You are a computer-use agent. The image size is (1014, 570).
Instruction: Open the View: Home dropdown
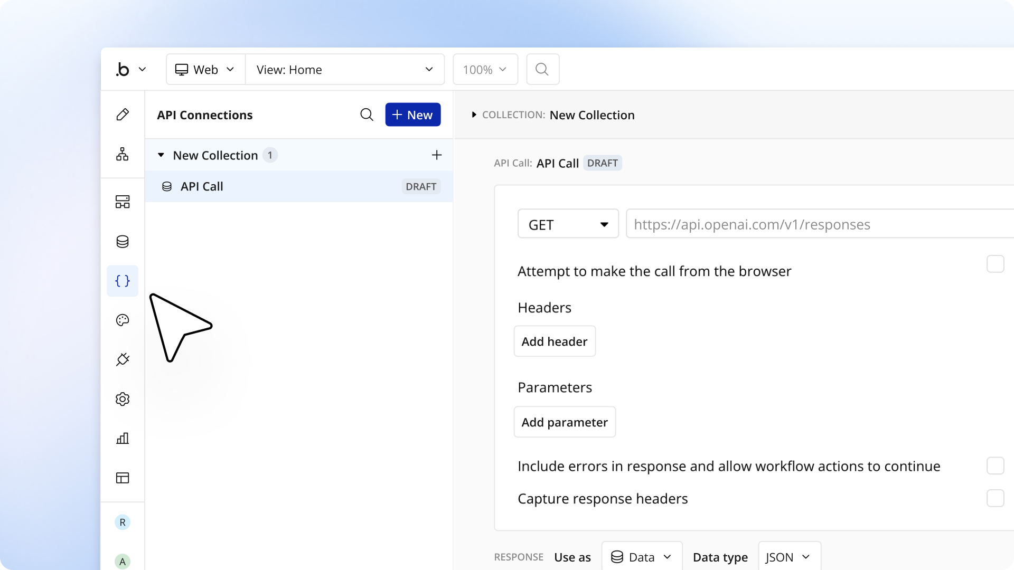(344, 69)
